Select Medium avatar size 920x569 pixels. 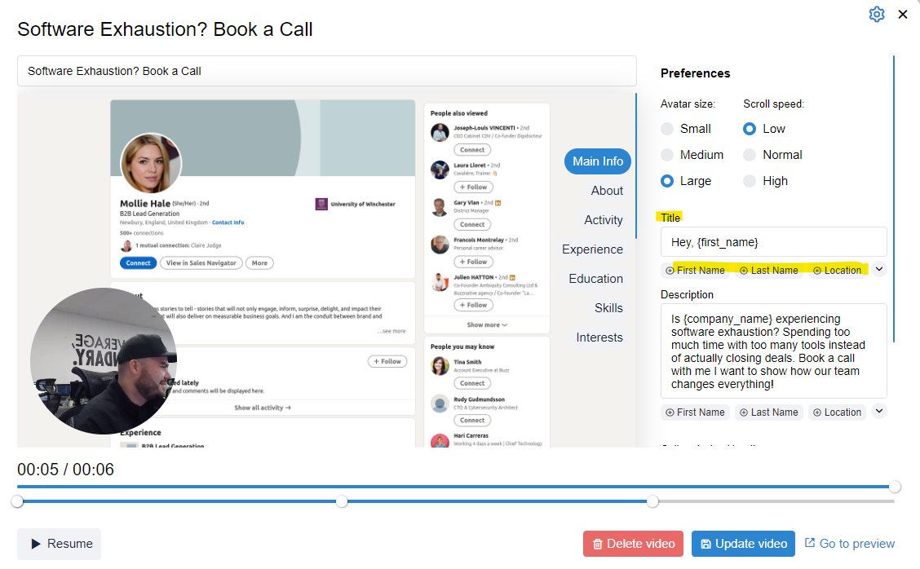click(667, 155)
